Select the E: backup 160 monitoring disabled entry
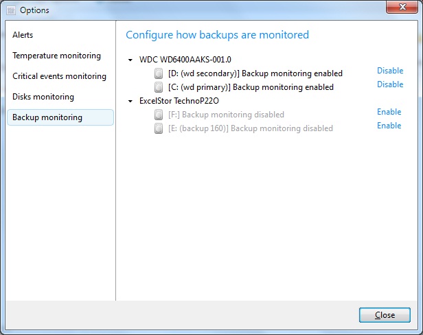This screenshot has height=335, width=423. click(x=251, y=128)
